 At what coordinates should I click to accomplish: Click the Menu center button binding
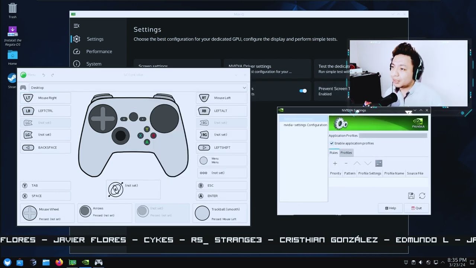(222, 160)
